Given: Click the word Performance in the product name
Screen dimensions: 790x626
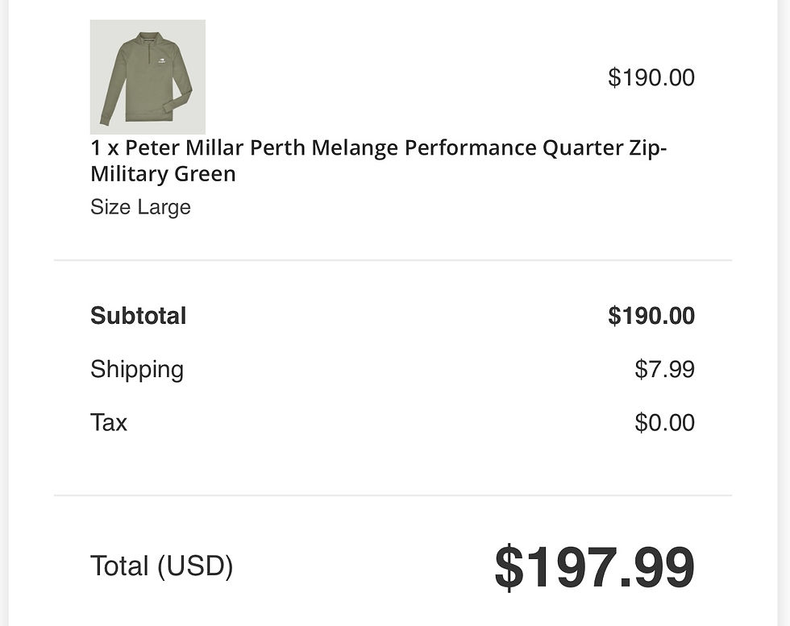Looking at the screenshot, I should point(471,148).
